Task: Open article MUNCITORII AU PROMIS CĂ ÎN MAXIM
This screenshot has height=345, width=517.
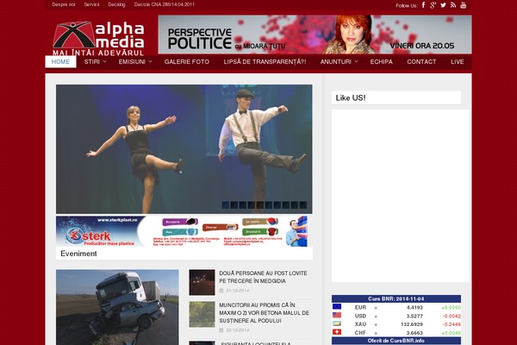Action: point(265,312)
